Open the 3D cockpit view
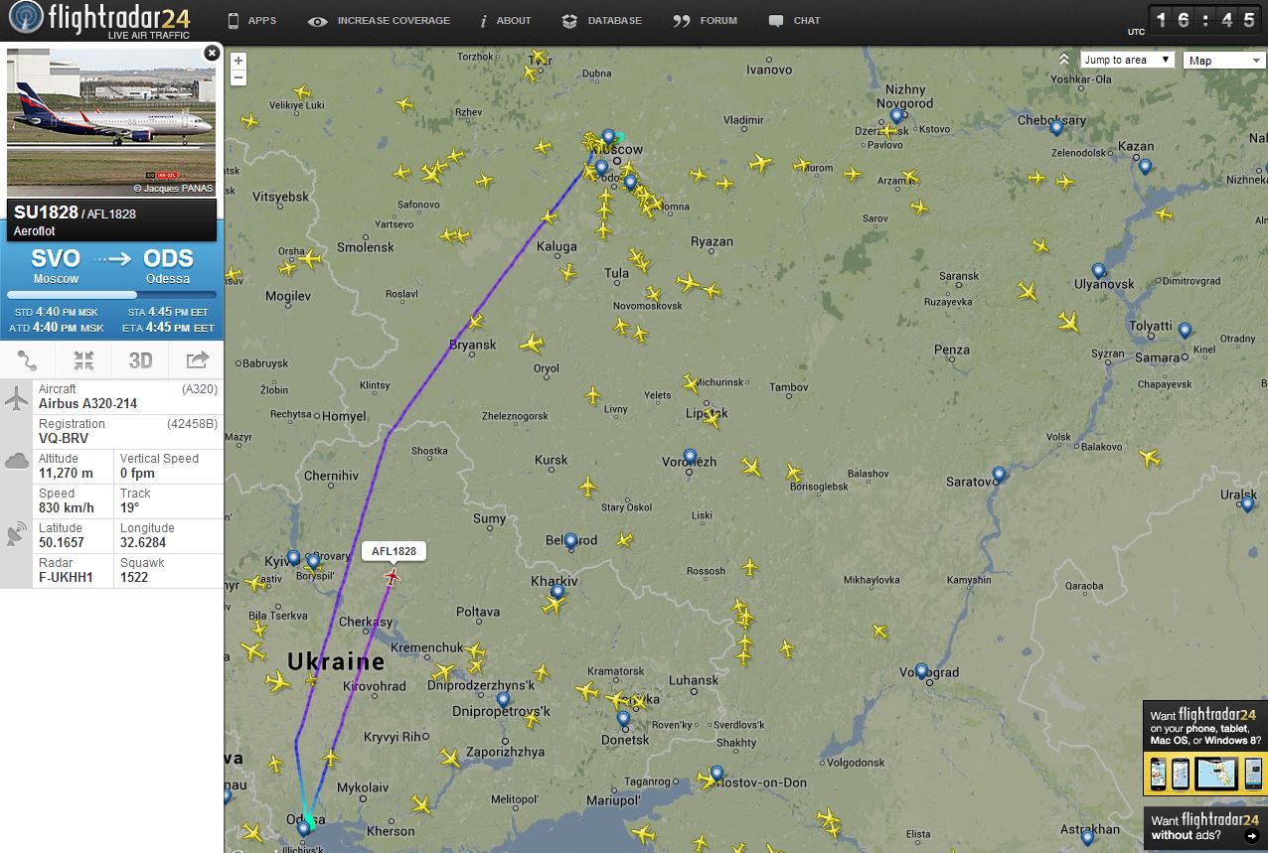 140,360
